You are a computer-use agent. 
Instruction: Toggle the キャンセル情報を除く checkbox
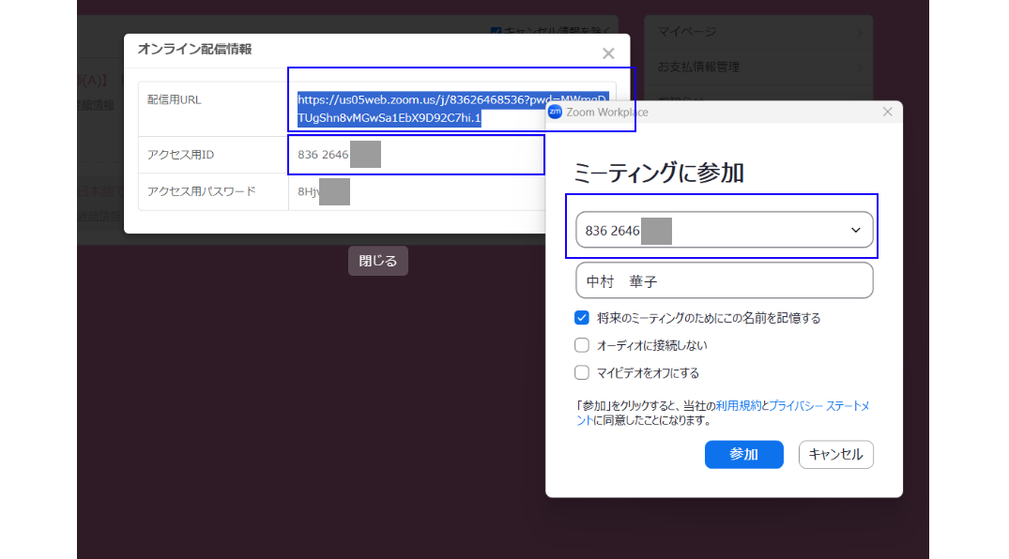click(497, 31)
